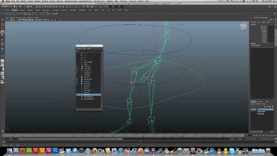The width and height of the screenshot is (277, 156).
Task: Click the Open Scene icon
Action: pos(17,6)
